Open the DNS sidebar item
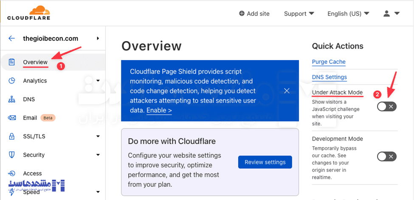 29,99
